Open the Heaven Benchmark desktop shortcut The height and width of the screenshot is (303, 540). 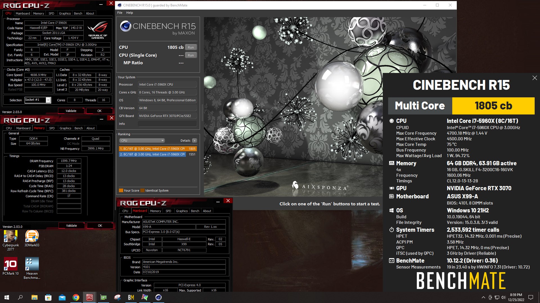coord(32,268)
